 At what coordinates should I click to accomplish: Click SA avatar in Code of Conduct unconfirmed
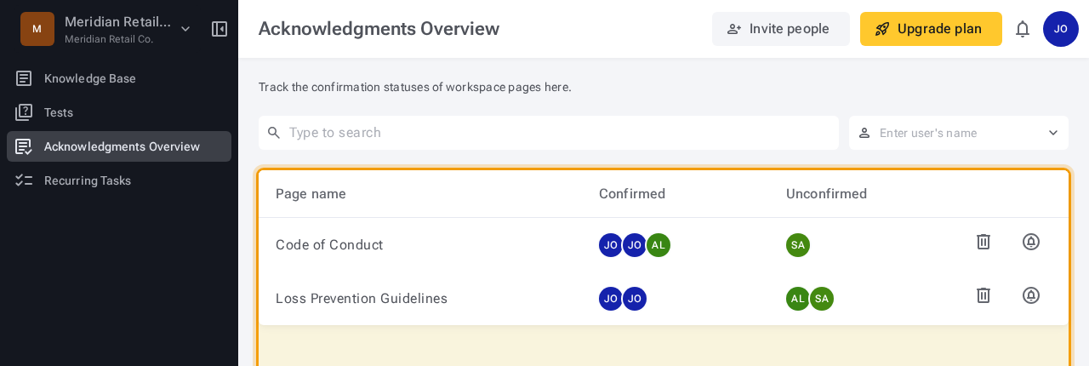pyautogui.click(x=798, y=245)
